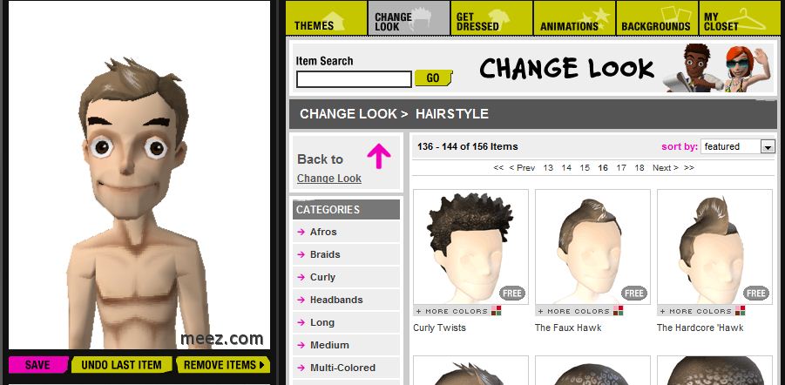
Task: Click the pink up arrow beside Back to
Action: pos(378,156)
